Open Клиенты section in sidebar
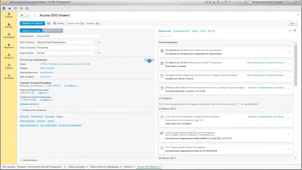302x170 pixels. [x=9, y=25]
